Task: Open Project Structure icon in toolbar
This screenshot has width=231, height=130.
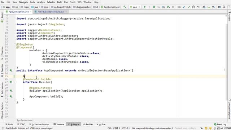Action: coord(219,7)
